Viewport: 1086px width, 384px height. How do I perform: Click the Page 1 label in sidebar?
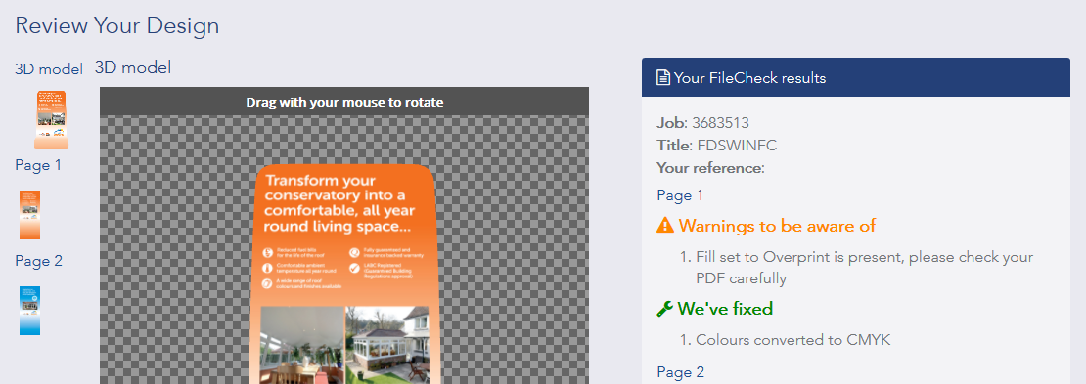point(38,165)
